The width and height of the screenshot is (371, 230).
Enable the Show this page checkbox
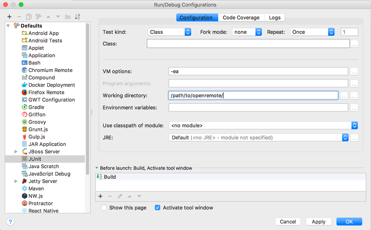tap(104, 208)
